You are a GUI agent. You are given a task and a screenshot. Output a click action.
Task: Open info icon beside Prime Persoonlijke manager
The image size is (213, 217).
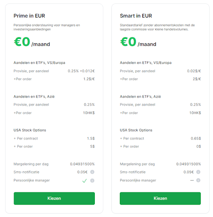coord(92,181)
